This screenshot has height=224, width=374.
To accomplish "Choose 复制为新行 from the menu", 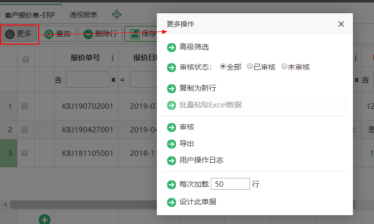I will click(198, 88).
